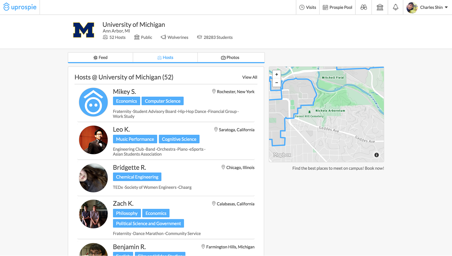Image resolution: width=452 pixels, height=256 pixels.
Task: Open Prospie Pool from the navbar
Action: (x=337, y=7)
